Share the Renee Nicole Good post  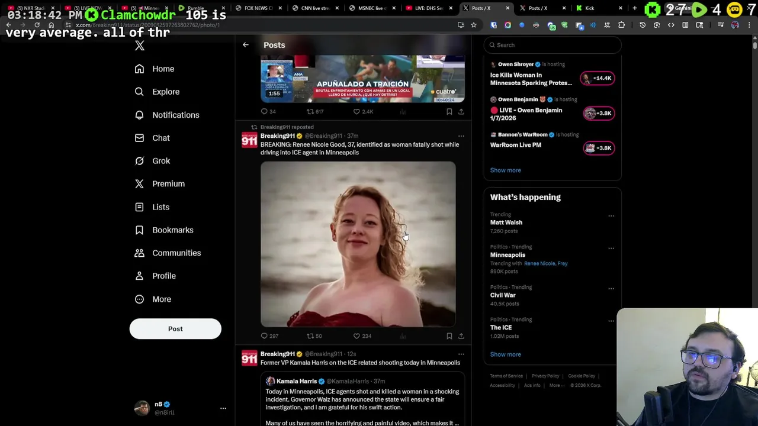(x=461, y=336)
